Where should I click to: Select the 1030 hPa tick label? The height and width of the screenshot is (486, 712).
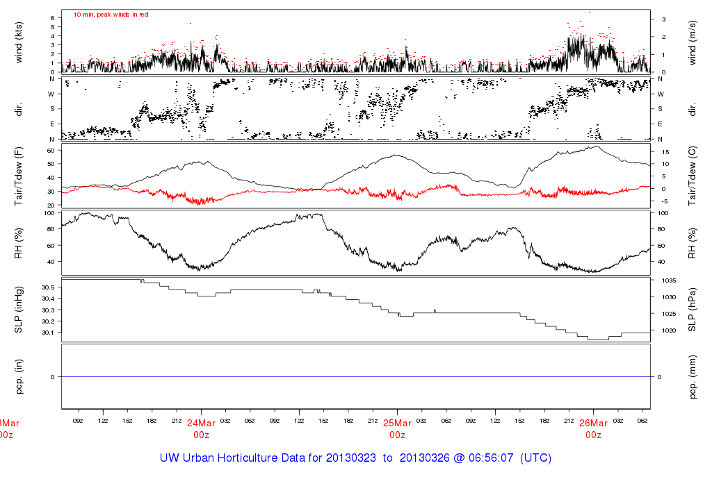pos(668,297)
